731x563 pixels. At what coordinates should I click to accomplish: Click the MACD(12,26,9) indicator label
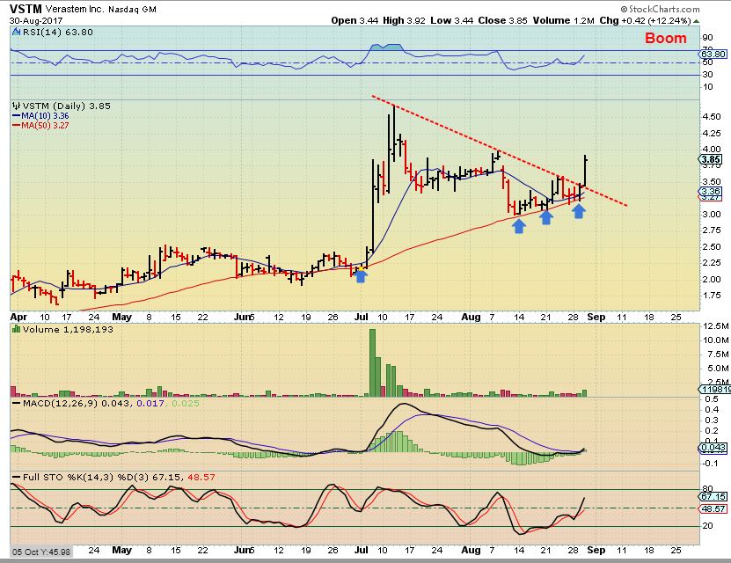pyautogui.click(x=60, y=403)
